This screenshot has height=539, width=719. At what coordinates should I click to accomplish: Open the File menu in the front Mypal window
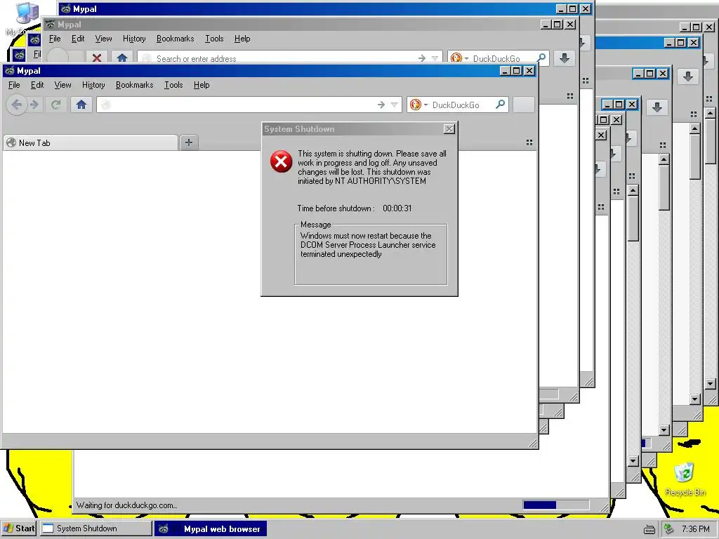(14, 85)
